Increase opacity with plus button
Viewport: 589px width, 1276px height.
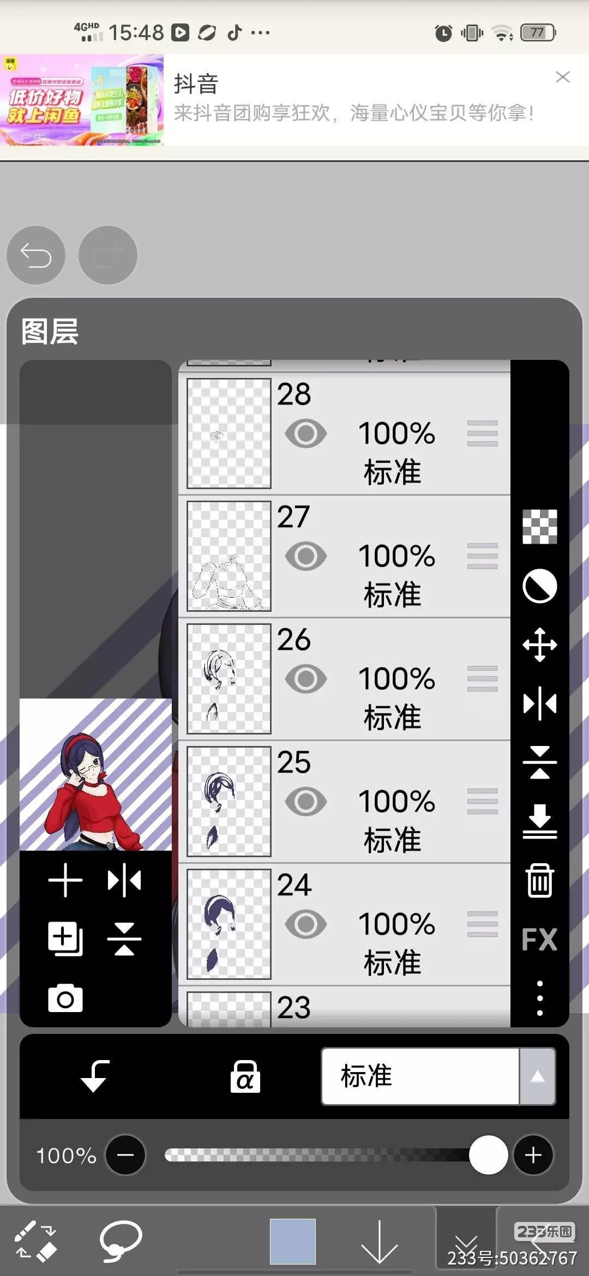533,1155
